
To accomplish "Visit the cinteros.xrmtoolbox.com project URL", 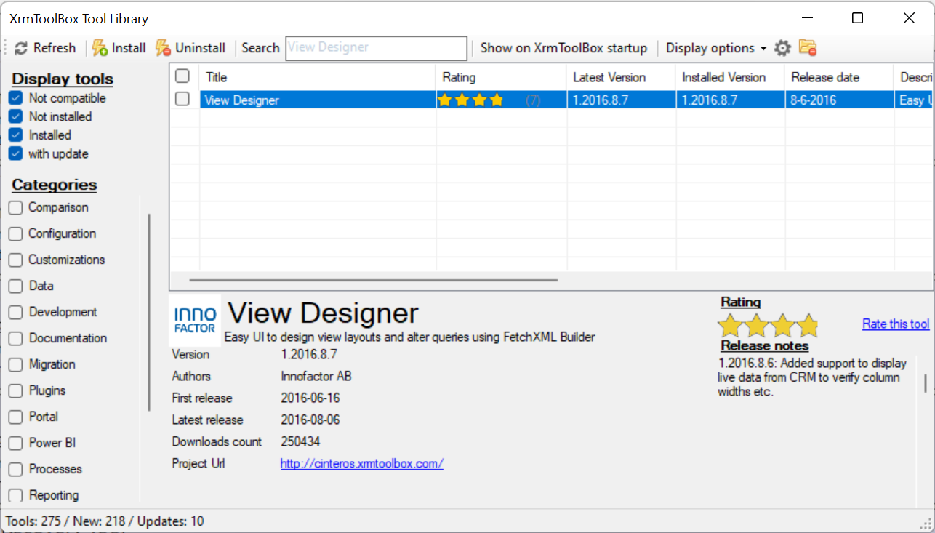I will click(361, 463).
